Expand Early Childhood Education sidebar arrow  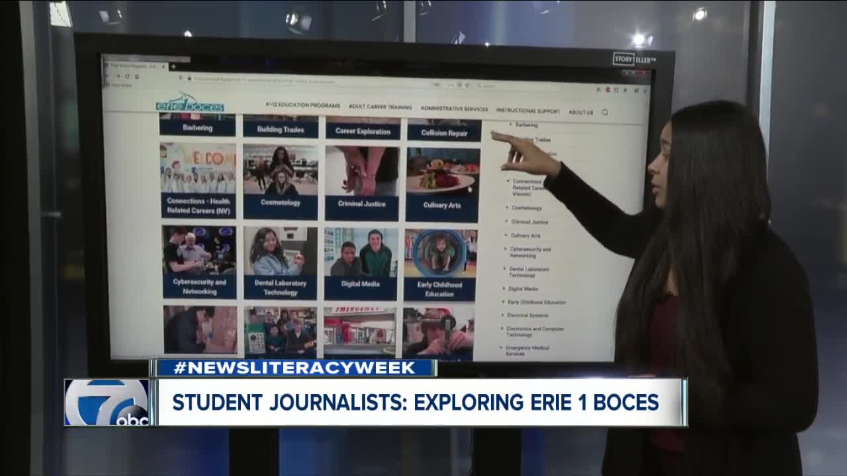click(503, 302)
